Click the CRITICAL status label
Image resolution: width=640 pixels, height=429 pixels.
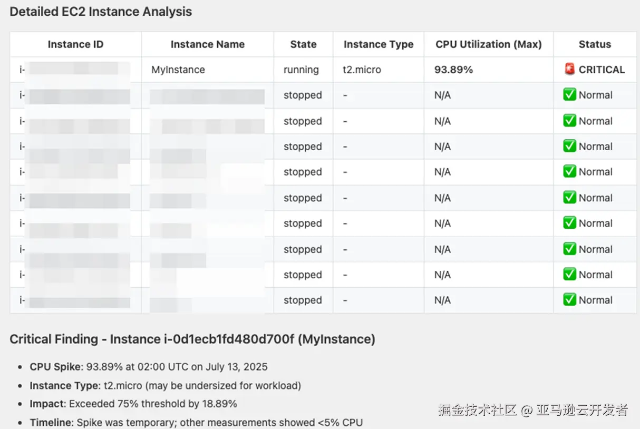point(602,70)
